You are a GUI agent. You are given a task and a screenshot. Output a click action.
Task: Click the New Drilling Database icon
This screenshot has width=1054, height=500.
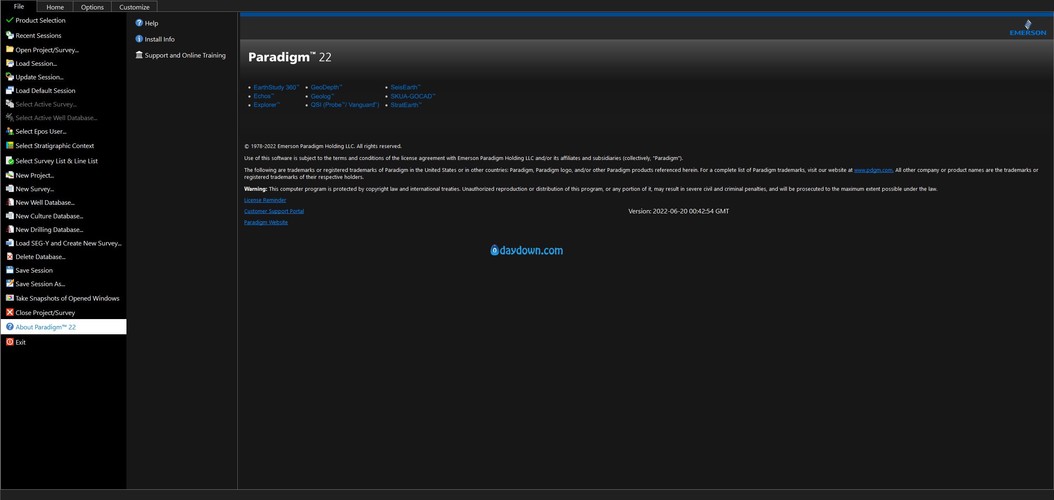click(x=10, y=229)
